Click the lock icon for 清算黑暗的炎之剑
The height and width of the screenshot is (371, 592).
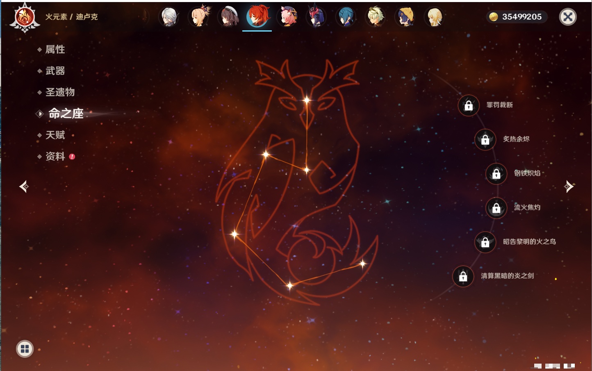pyautogui.click(x=463, y=276)
